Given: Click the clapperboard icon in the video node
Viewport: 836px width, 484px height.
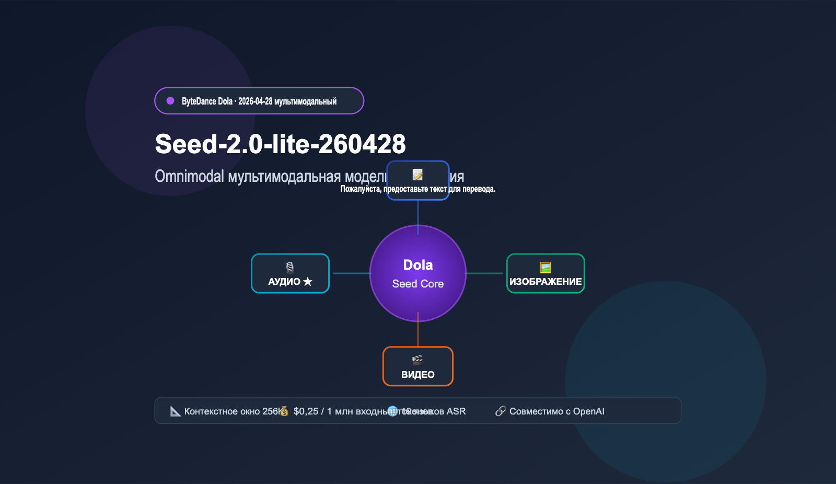Looking at the screenshot, I should (417, 360).
